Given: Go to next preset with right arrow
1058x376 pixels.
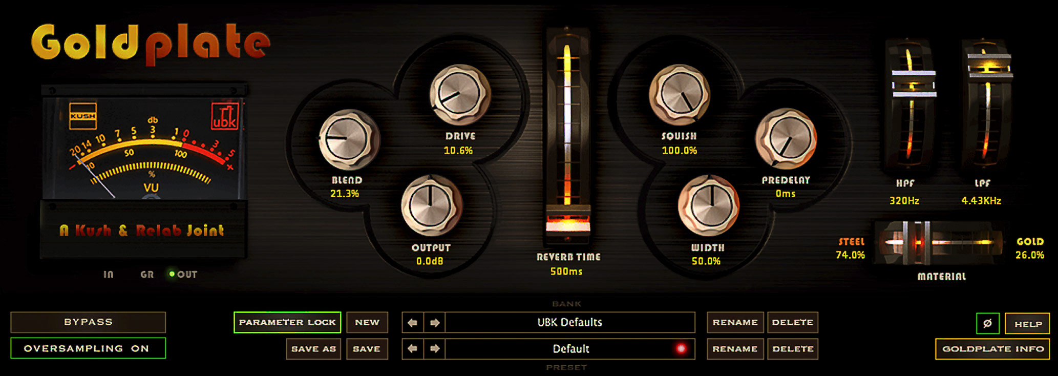Looking at the screenshot, I should (434, 349).
